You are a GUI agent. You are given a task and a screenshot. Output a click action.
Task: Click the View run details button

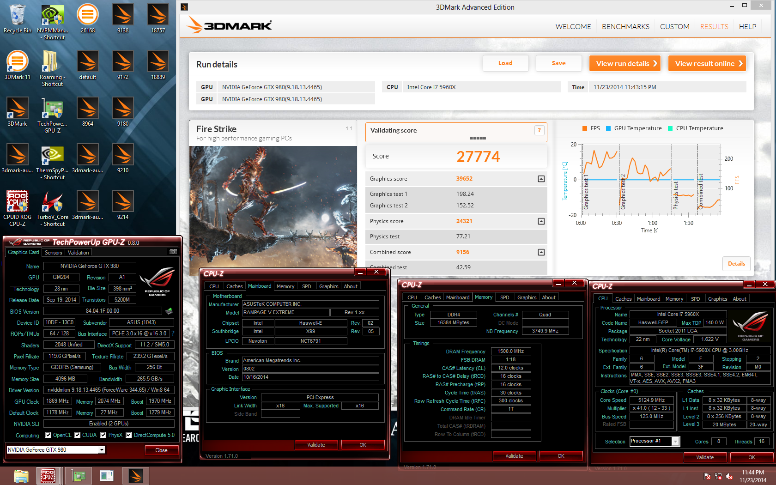[x=625, y=64]
